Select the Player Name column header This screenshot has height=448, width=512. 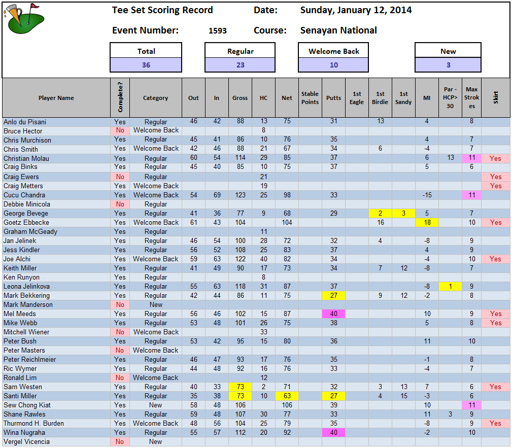(56, 98)
